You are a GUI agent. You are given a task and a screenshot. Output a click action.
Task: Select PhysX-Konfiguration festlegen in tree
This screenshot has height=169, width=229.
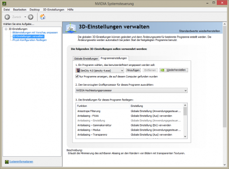pyautogui.click(x=30, y=40)
